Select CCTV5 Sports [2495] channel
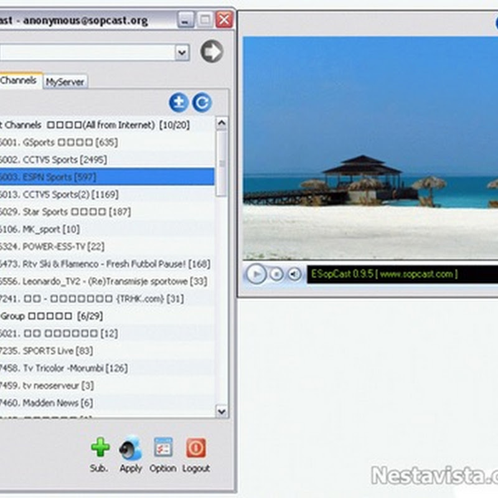 50,159
